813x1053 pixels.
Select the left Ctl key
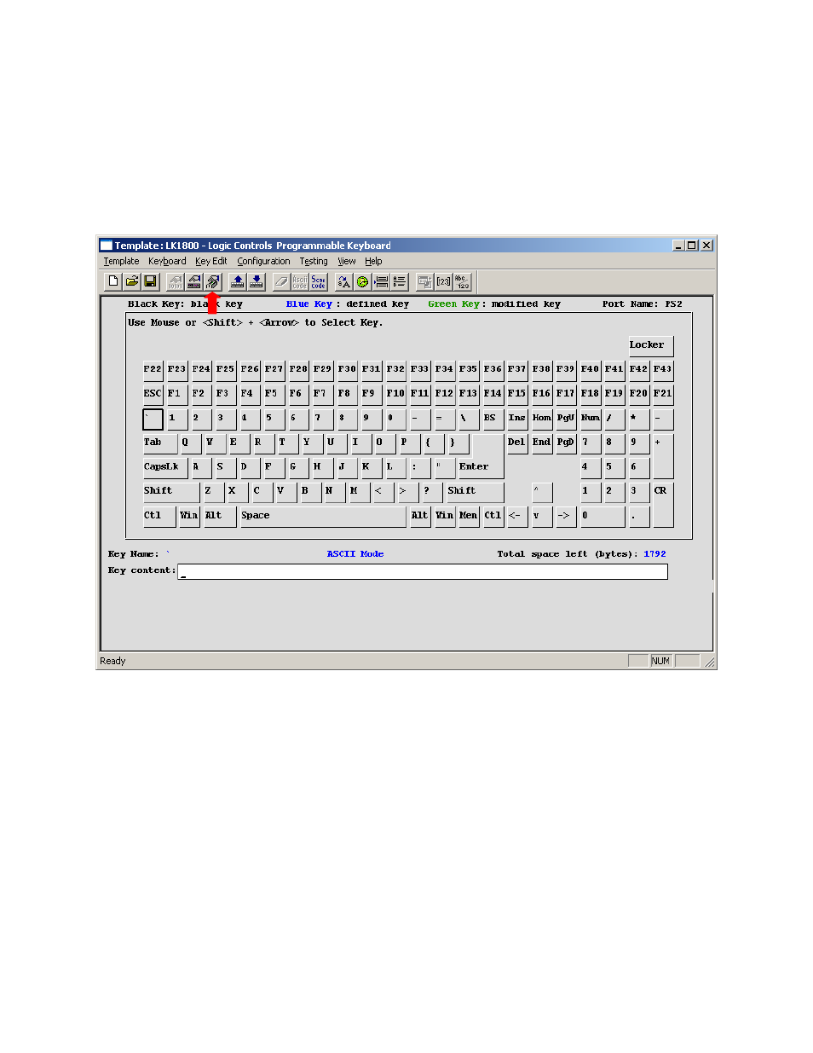point(159,516)
